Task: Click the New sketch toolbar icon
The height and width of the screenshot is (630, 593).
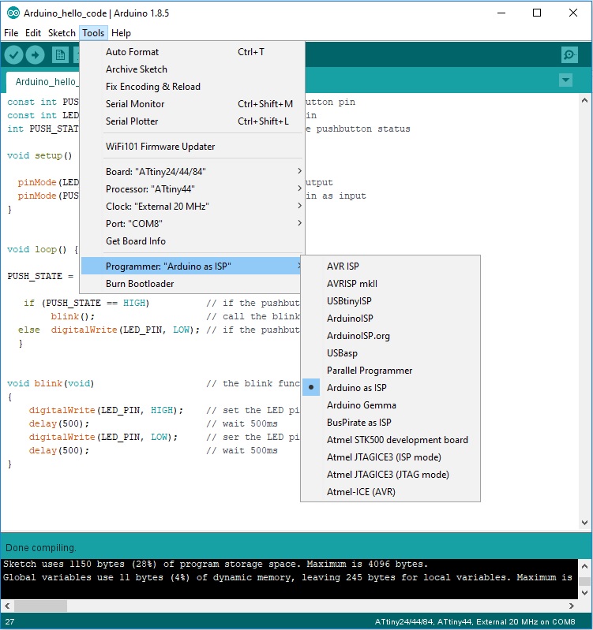Action: point(60,55)
